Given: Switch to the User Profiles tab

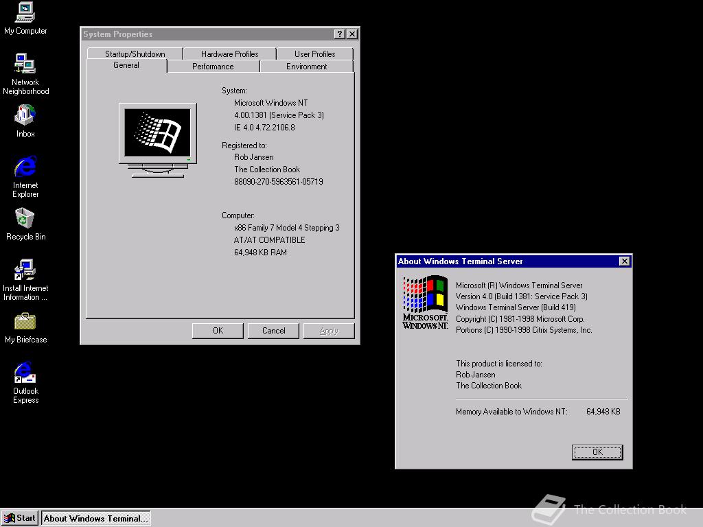Looking at the screenshot, I should (314, 54).
